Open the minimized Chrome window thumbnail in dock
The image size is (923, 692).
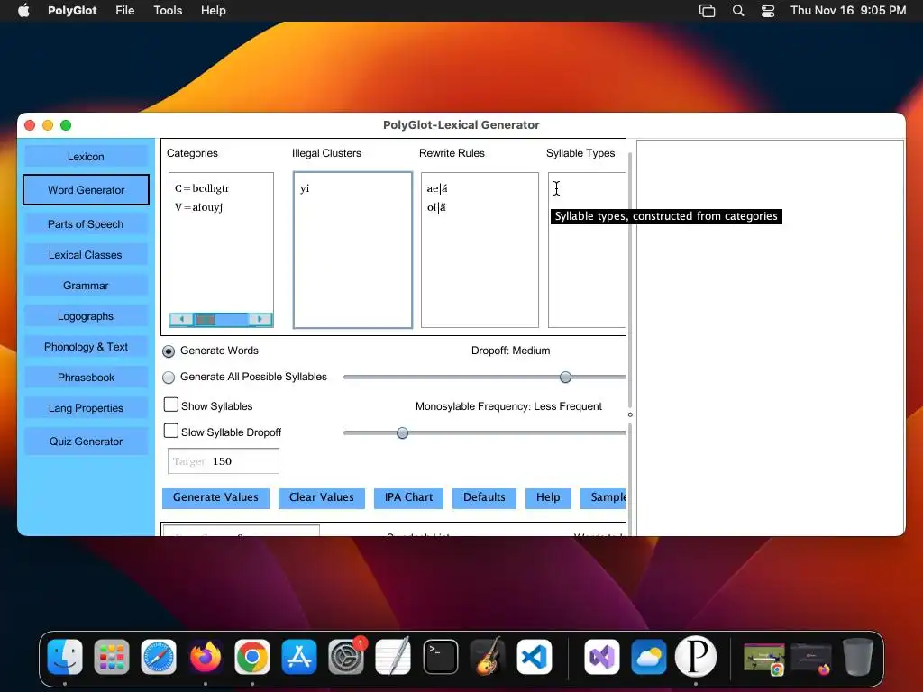(x=764, y=657)
